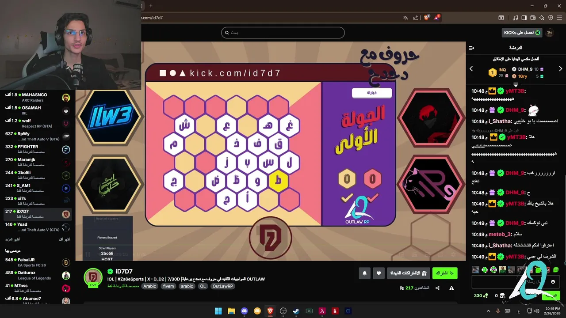Open the emoji picker smiley icon
This screenshot has height=318, width=566.
[553, 282]
